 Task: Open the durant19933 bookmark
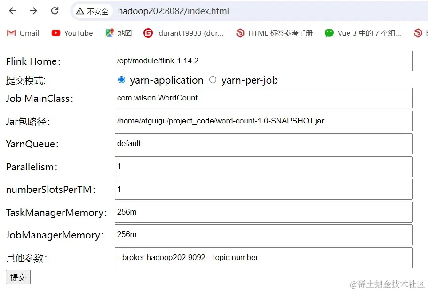tap(183, 33)
